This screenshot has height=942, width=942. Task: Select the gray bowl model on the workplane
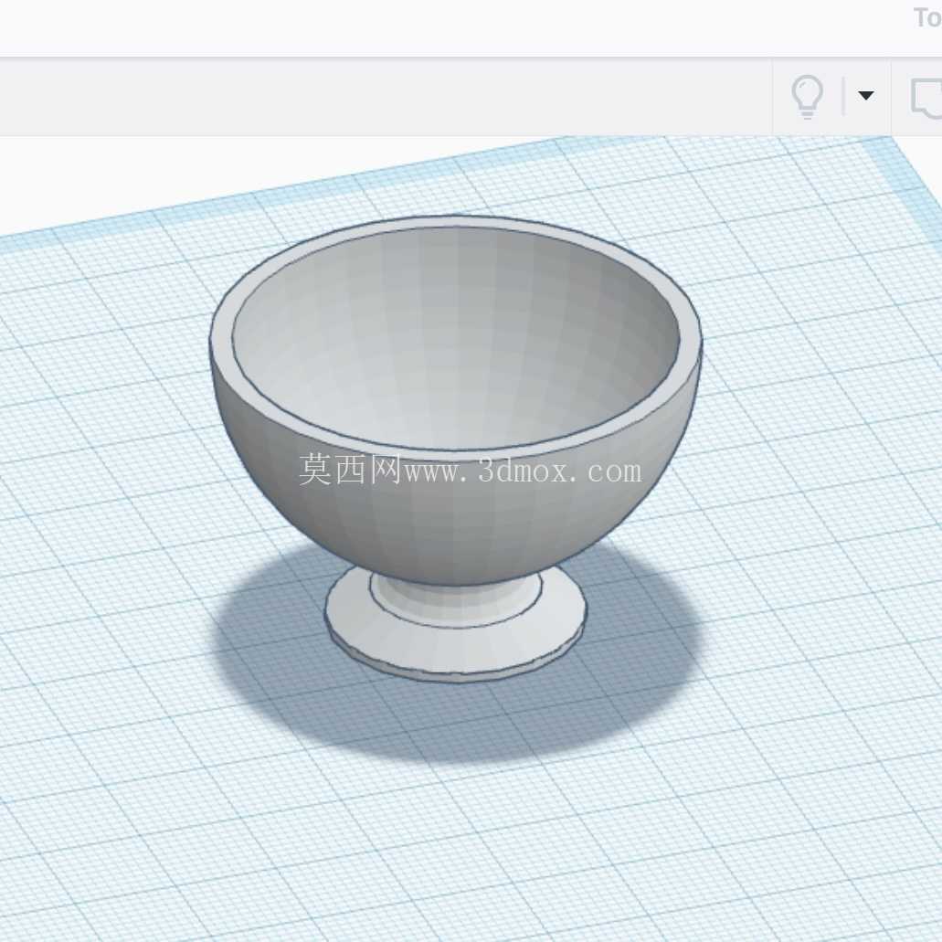(455, 399)
